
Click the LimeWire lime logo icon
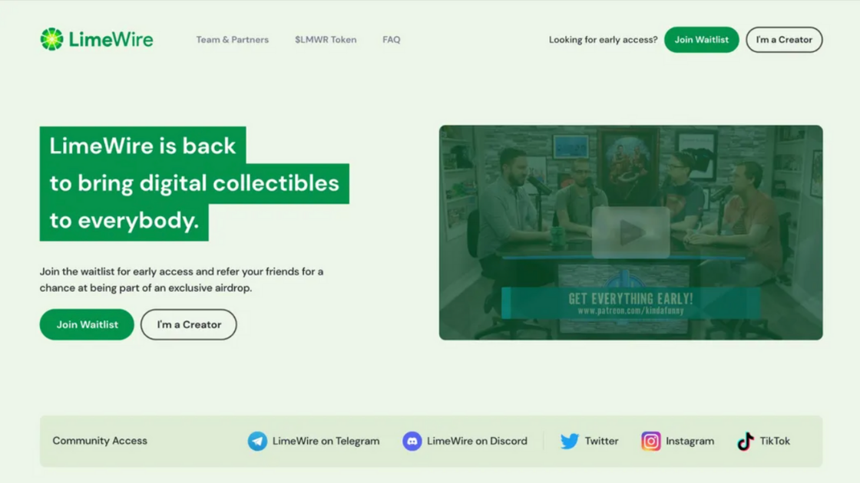click(x=51, y=39)
